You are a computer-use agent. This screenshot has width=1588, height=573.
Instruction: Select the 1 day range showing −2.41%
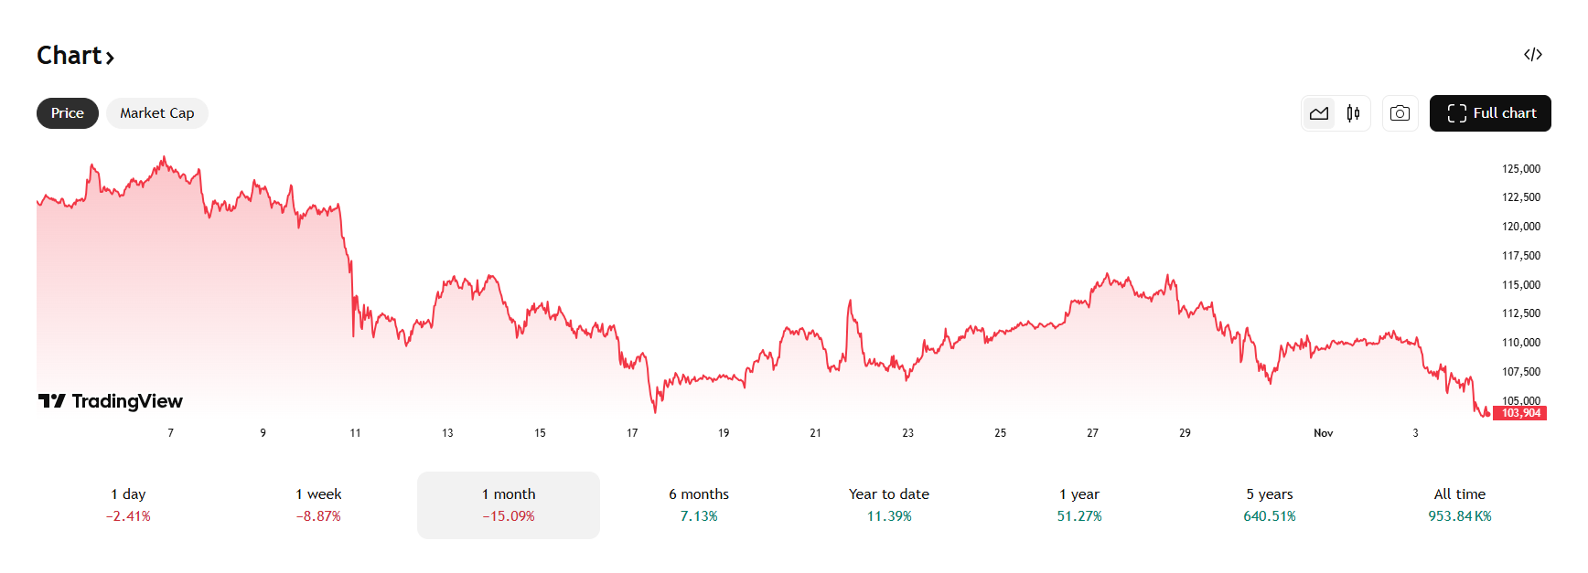click(x=128, y=504)
